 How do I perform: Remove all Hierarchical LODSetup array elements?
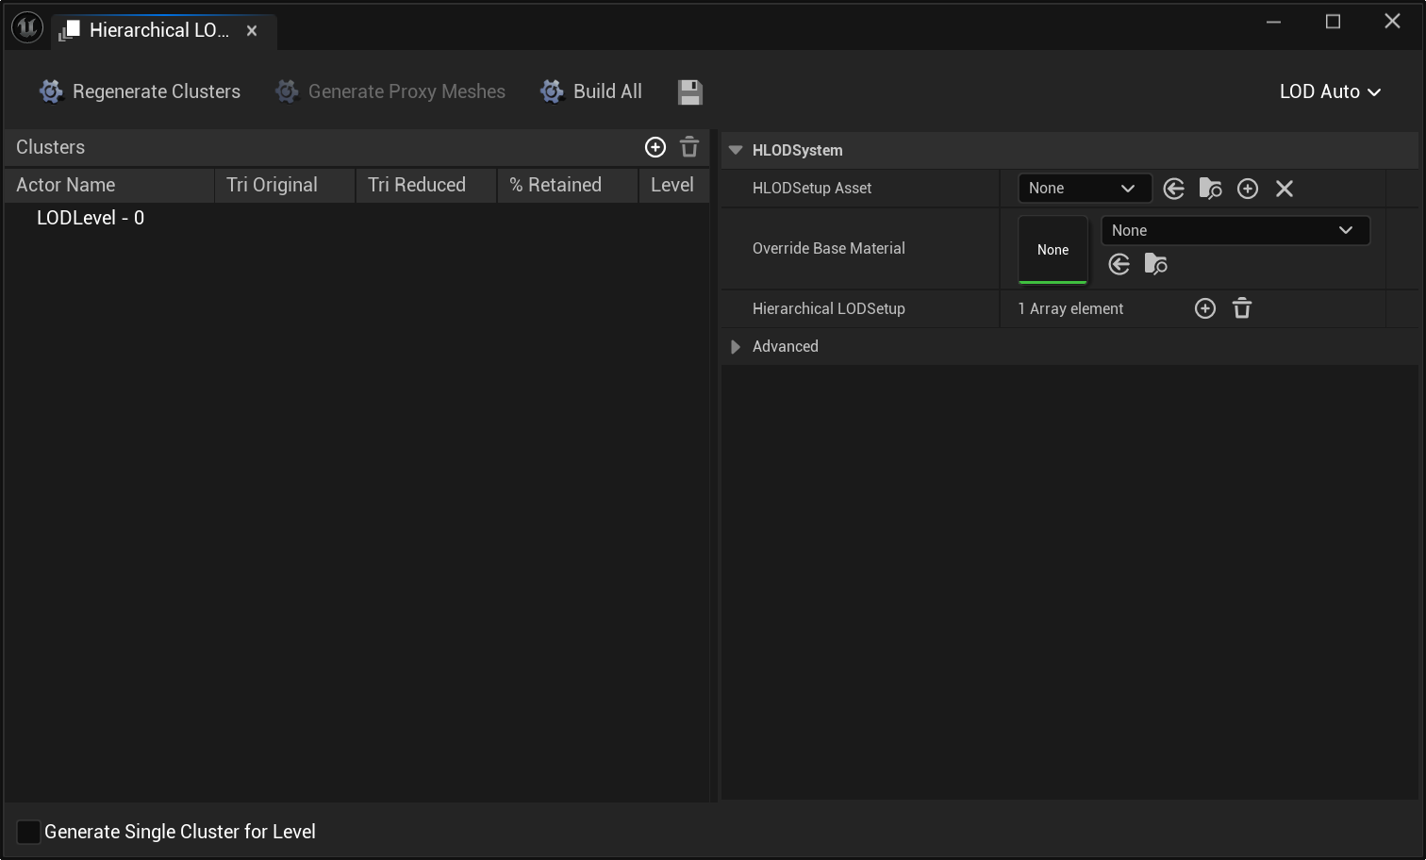(1242, 308)
